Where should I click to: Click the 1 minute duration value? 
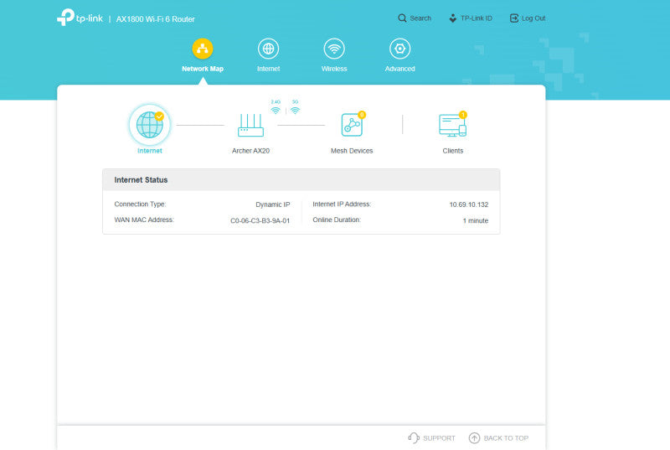[476, 221]
